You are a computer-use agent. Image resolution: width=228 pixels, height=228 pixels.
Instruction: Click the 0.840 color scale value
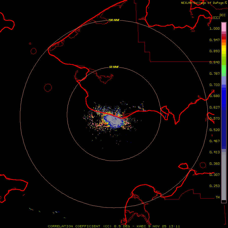tap(215, 62)
